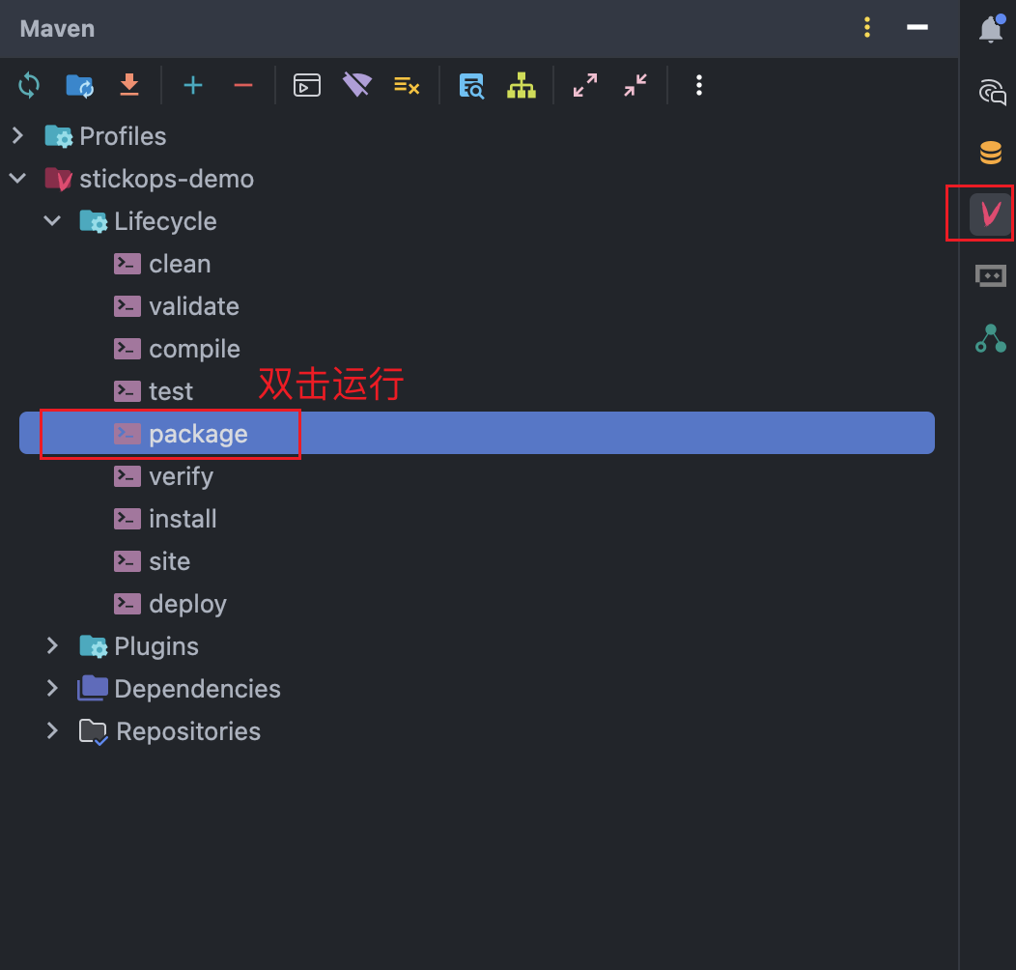Click Generate Sources and Update Folders icon
Viewport: 1016px width, 970px height.
[x=79, y=85]
